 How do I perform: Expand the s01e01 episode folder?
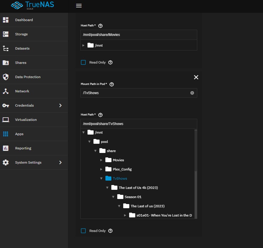coord(125,215)
